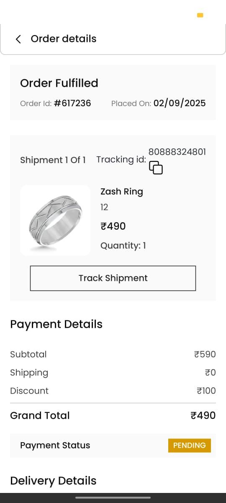Open the Delivery Details section heading
Image resolution: width=226 pixels, height=503 pixels.
(x=53, y=481)
